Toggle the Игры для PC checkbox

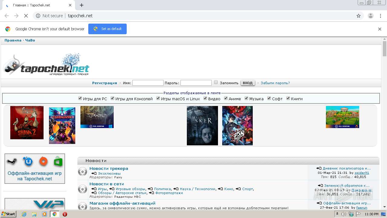pos(80,98)
